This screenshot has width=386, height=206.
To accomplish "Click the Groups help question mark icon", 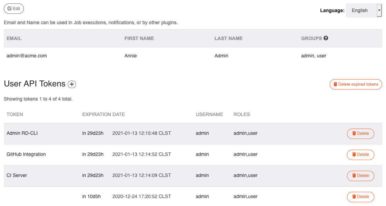I will click(x=326, y=38).
